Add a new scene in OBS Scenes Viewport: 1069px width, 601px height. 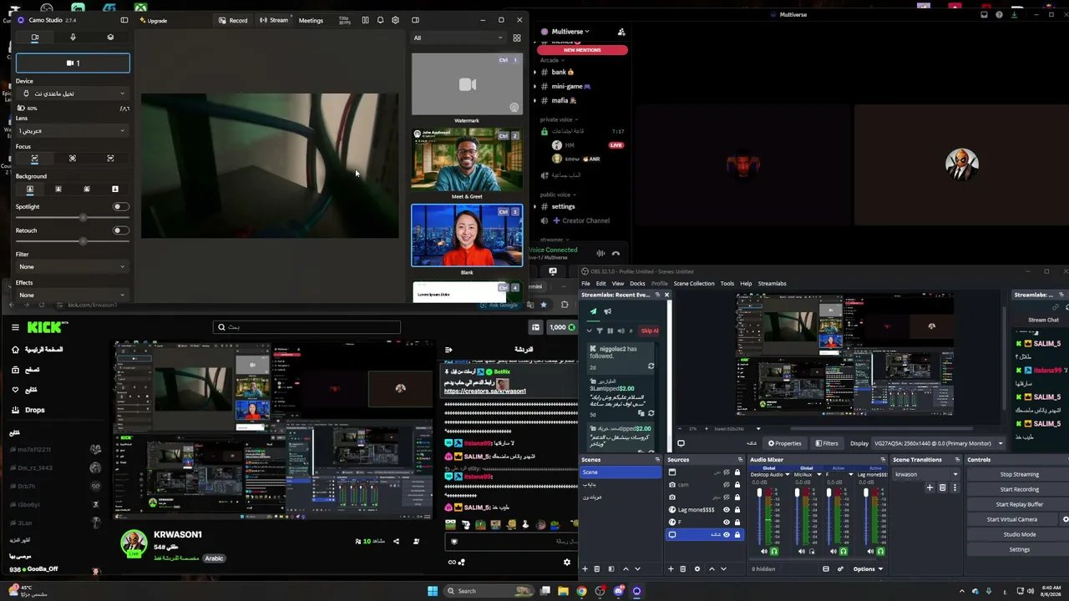click(585, 569)
